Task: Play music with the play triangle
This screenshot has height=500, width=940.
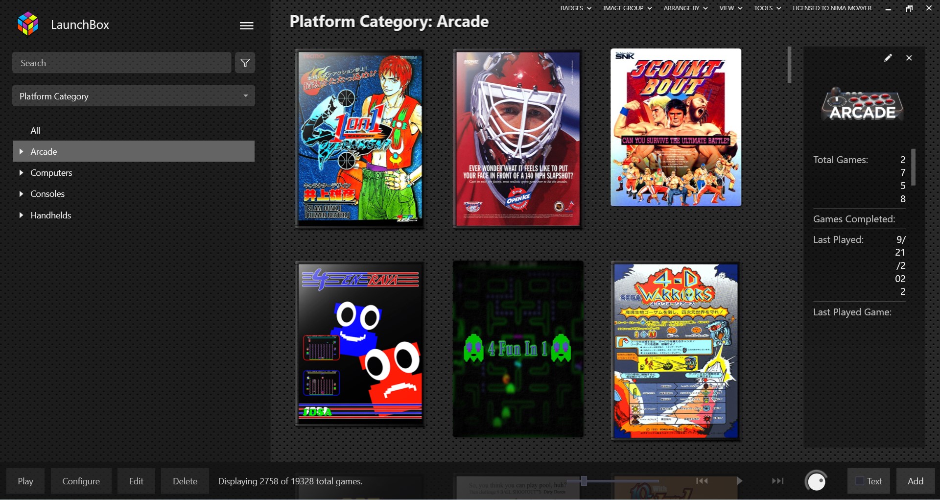Action: (x=739, y=481)
